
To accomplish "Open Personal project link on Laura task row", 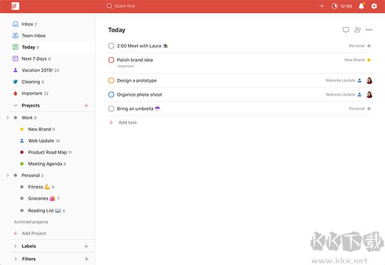I will point(357,46).
